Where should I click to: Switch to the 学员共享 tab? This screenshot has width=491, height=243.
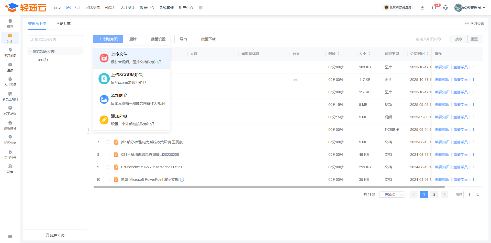[63, 23]
